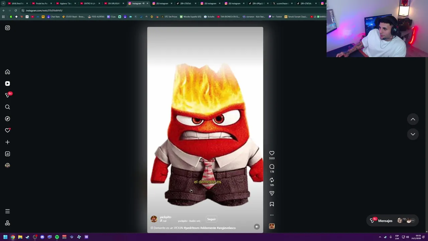Open File Explorer from taskbar
Screen dimensions: 428x241
click(x=20, y=237)
